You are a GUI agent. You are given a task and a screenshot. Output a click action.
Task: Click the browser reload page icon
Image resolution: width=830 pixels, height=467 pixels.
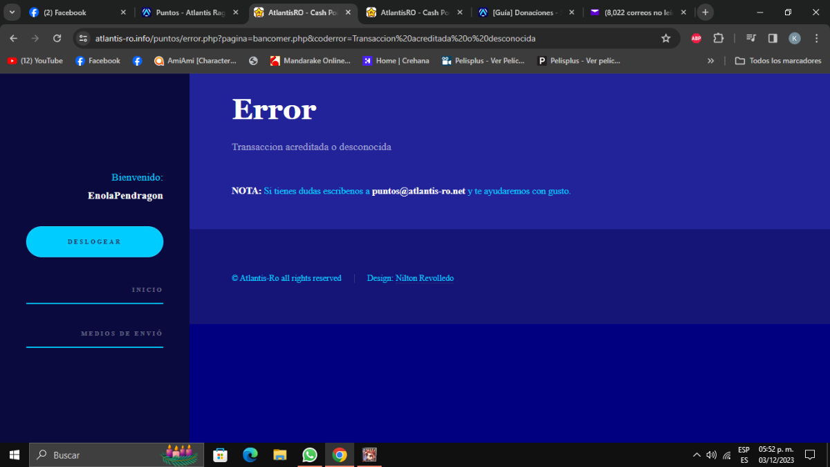(x=57, y=38)
